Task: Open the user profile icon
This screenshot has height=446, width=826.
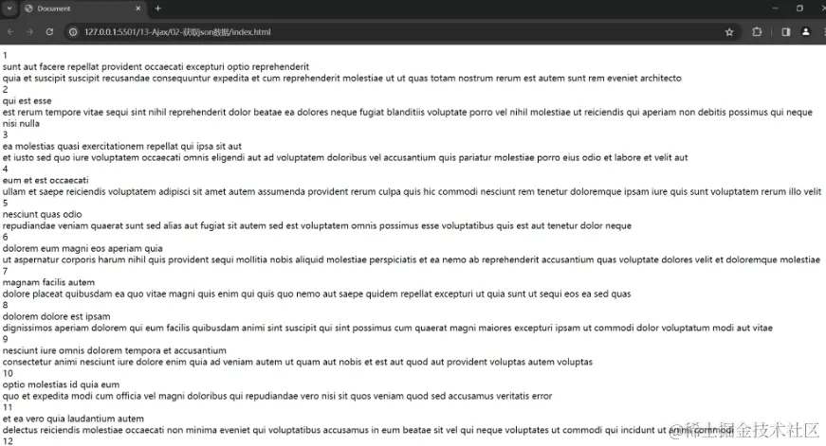Action: click(x=805, y=32)
